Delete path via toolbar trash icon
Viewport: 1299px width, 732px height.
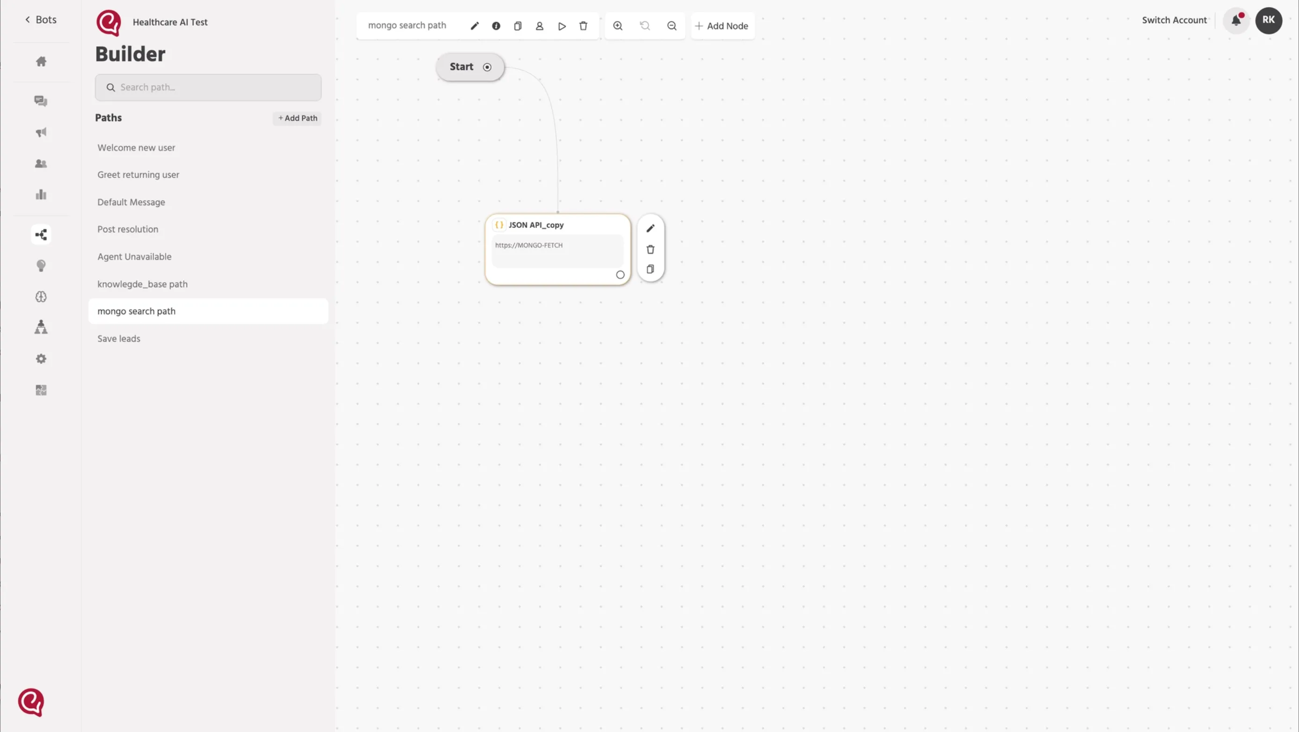[x=584, y=26]
